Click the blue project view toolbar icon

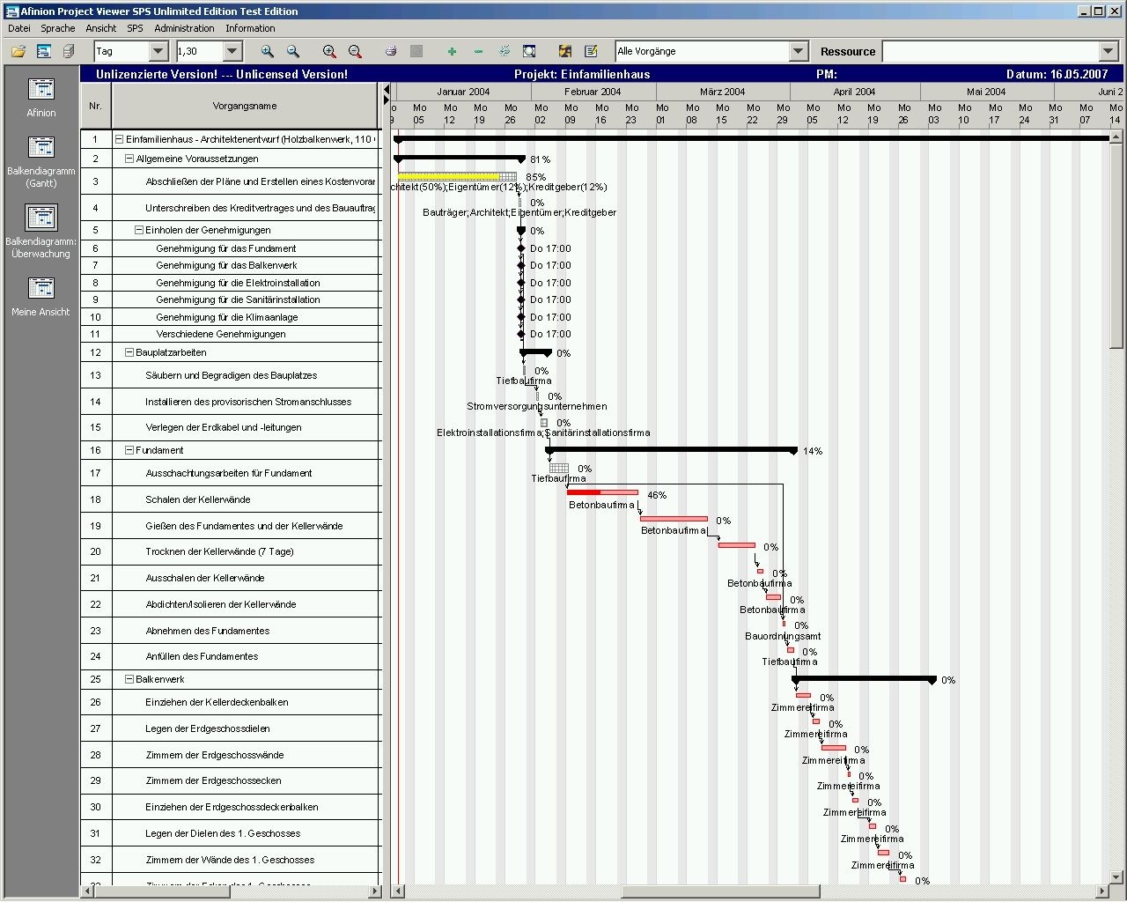pyautogui.click(x=43, y=52)
